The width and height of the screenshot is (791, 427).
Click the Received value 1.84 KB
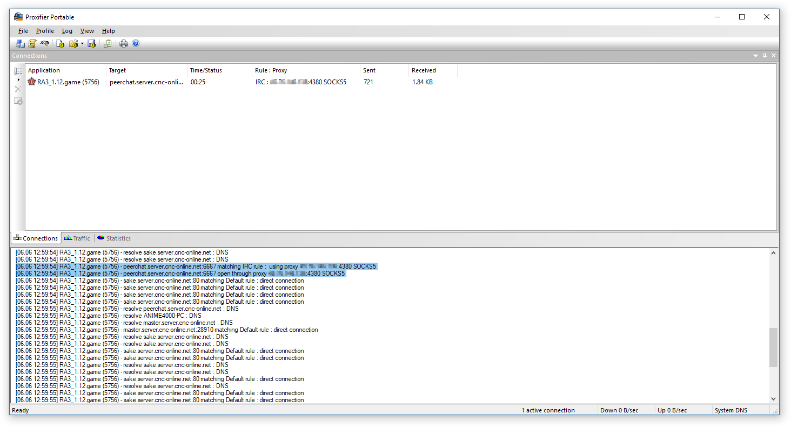coord(422,82)
